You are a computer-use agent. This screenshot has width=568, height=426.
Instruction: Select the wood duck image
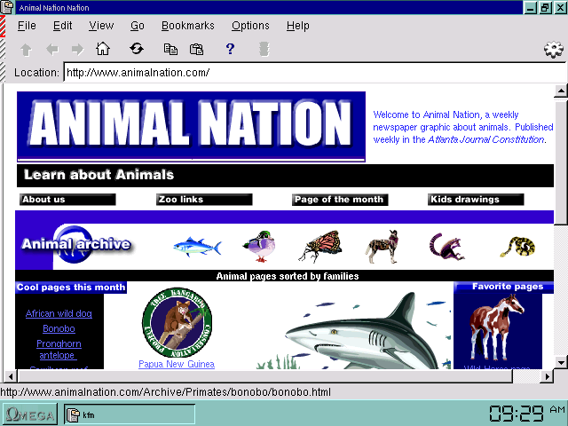259,246
